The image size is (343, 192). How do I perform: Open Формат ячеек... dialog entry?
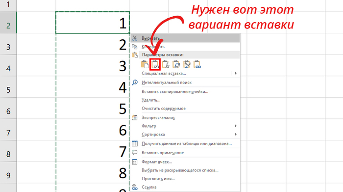coord(185,162)
